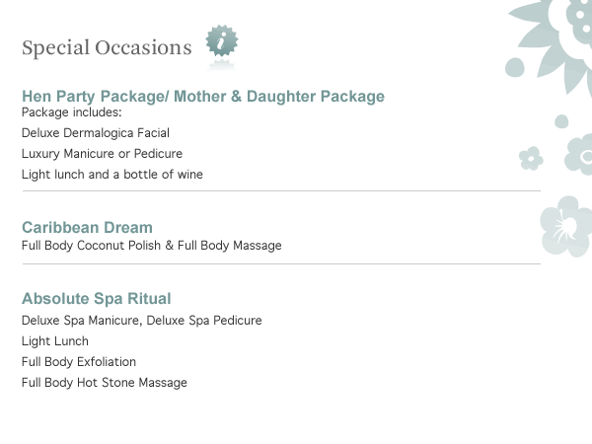Click the small five-petal flower icon
The width and height of the screenshot is (592, 444).
coord(531,158)
